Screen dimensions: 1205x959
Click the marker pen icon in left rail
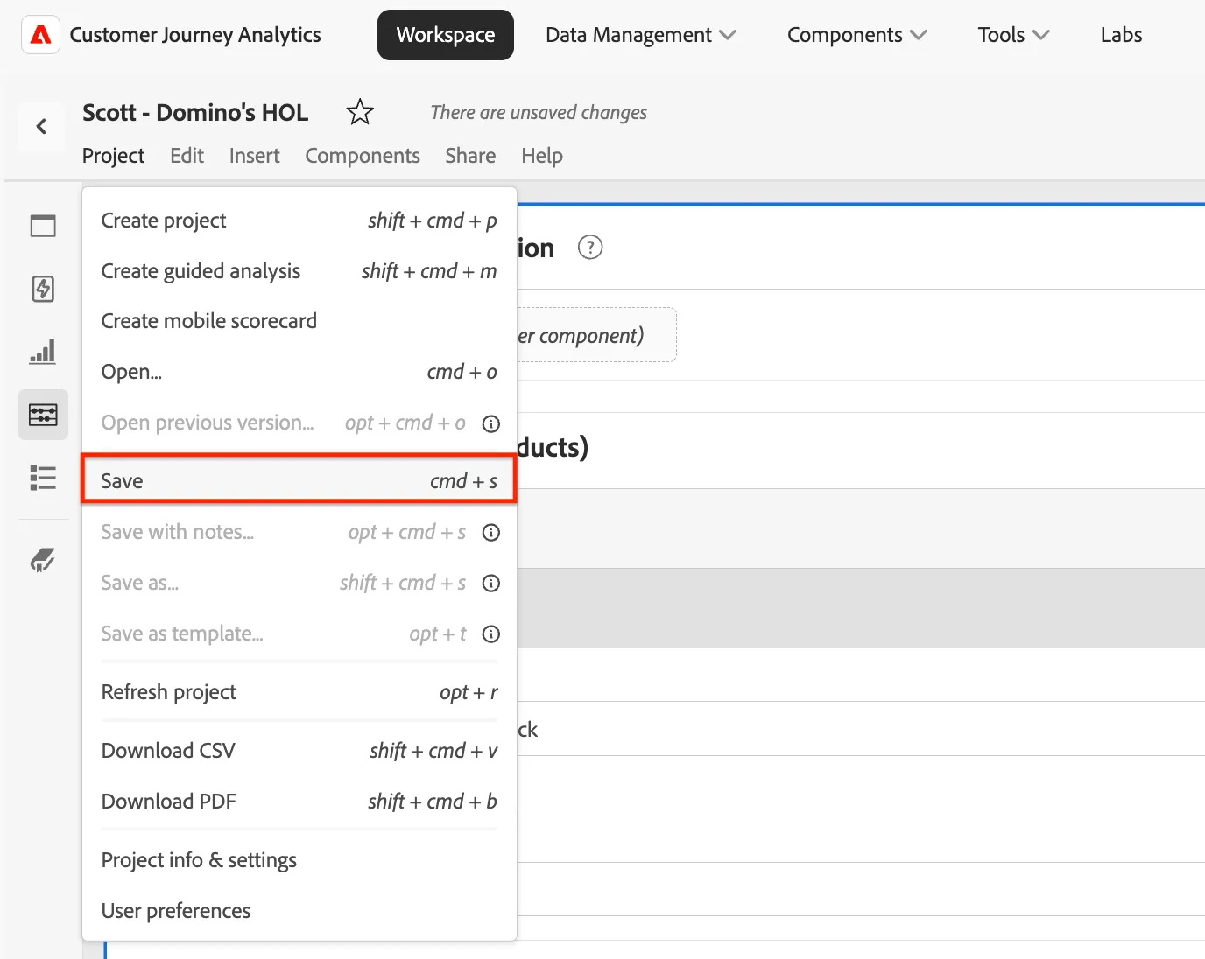[43, 560]
